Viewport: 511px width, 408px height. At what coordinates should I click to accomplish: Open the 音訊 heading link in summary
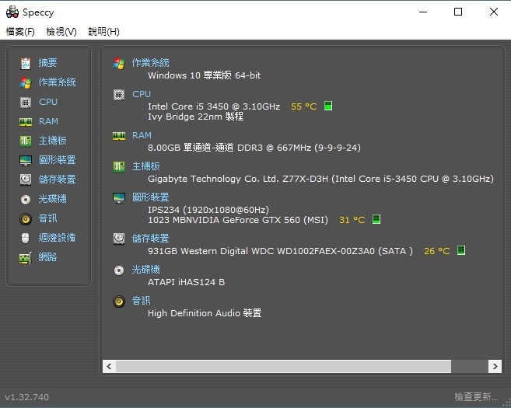point(141,300)
